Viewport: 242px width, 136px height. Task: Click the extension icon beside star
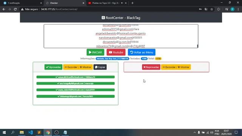[x=219, y=9]
